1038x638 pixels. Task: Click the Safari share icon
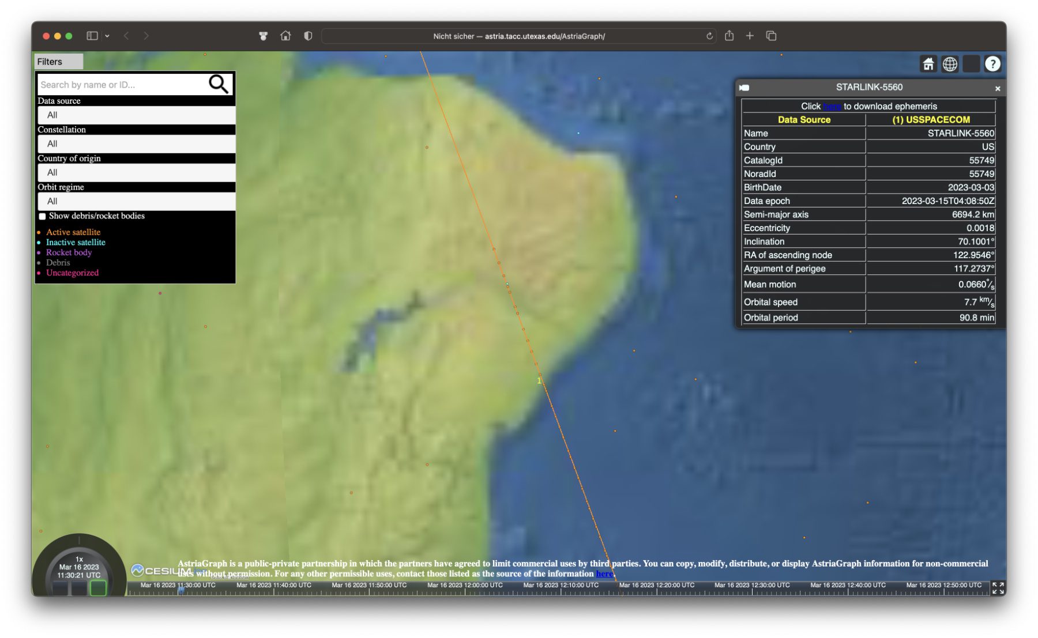(x=729, y=36)
